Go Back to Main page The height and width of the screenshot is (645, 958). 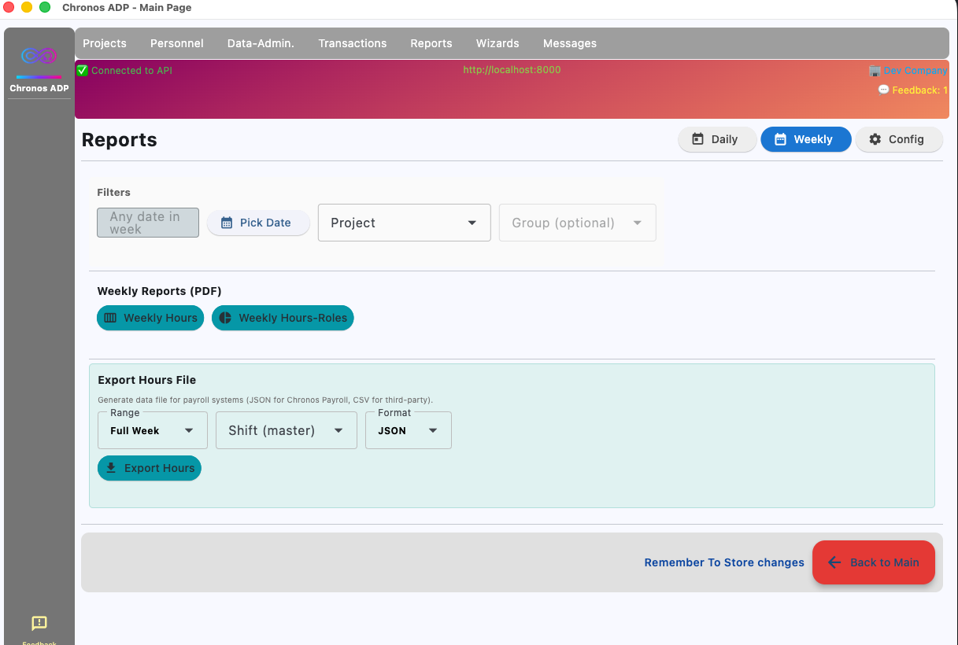click(x=874, y=562)
